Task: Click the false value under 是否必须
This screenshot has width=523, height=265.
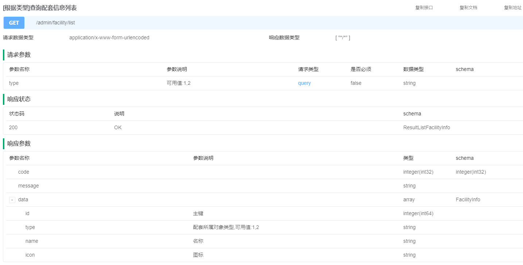Action: tap(356, 83)
